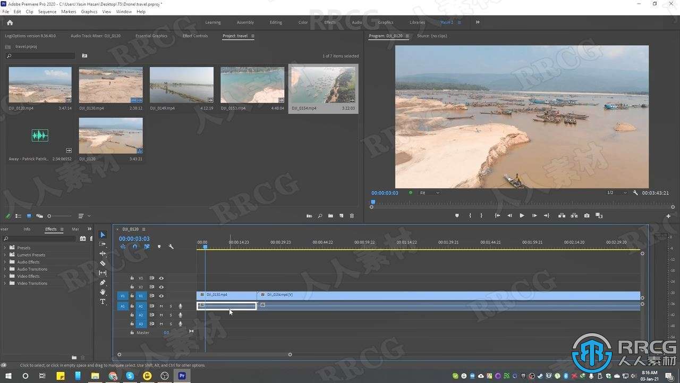Select the Hand tool
680x383 pixels.
(x=103, y=292)
